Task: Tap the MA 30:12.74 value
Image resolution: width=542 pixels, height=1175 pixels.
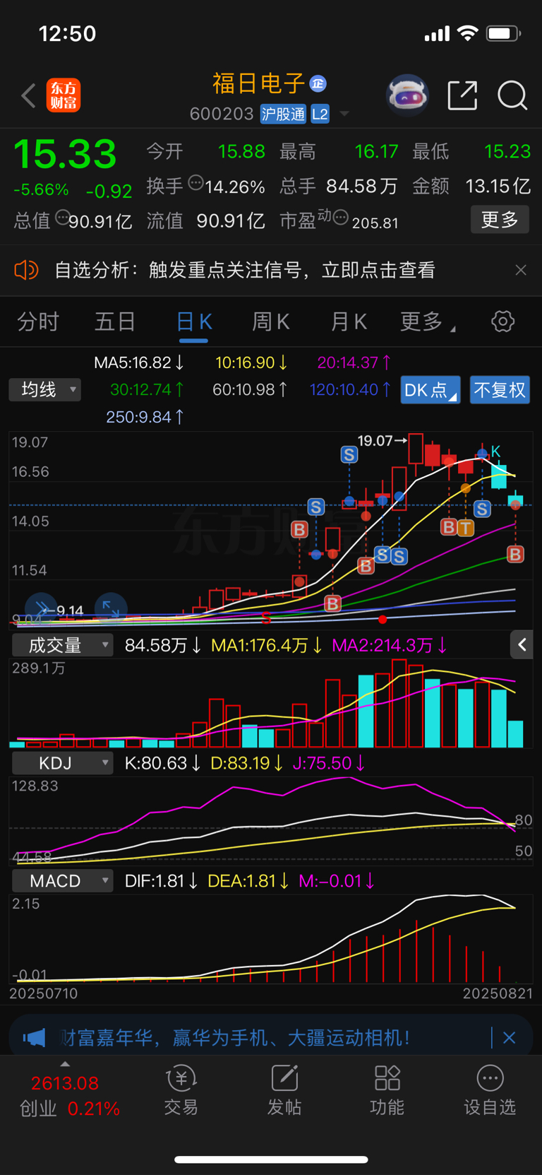Action: click(147, 389)
